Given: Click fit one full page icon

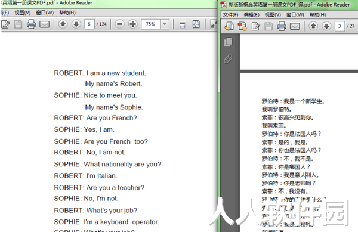Looking at the screenshot, I should 196,24.
